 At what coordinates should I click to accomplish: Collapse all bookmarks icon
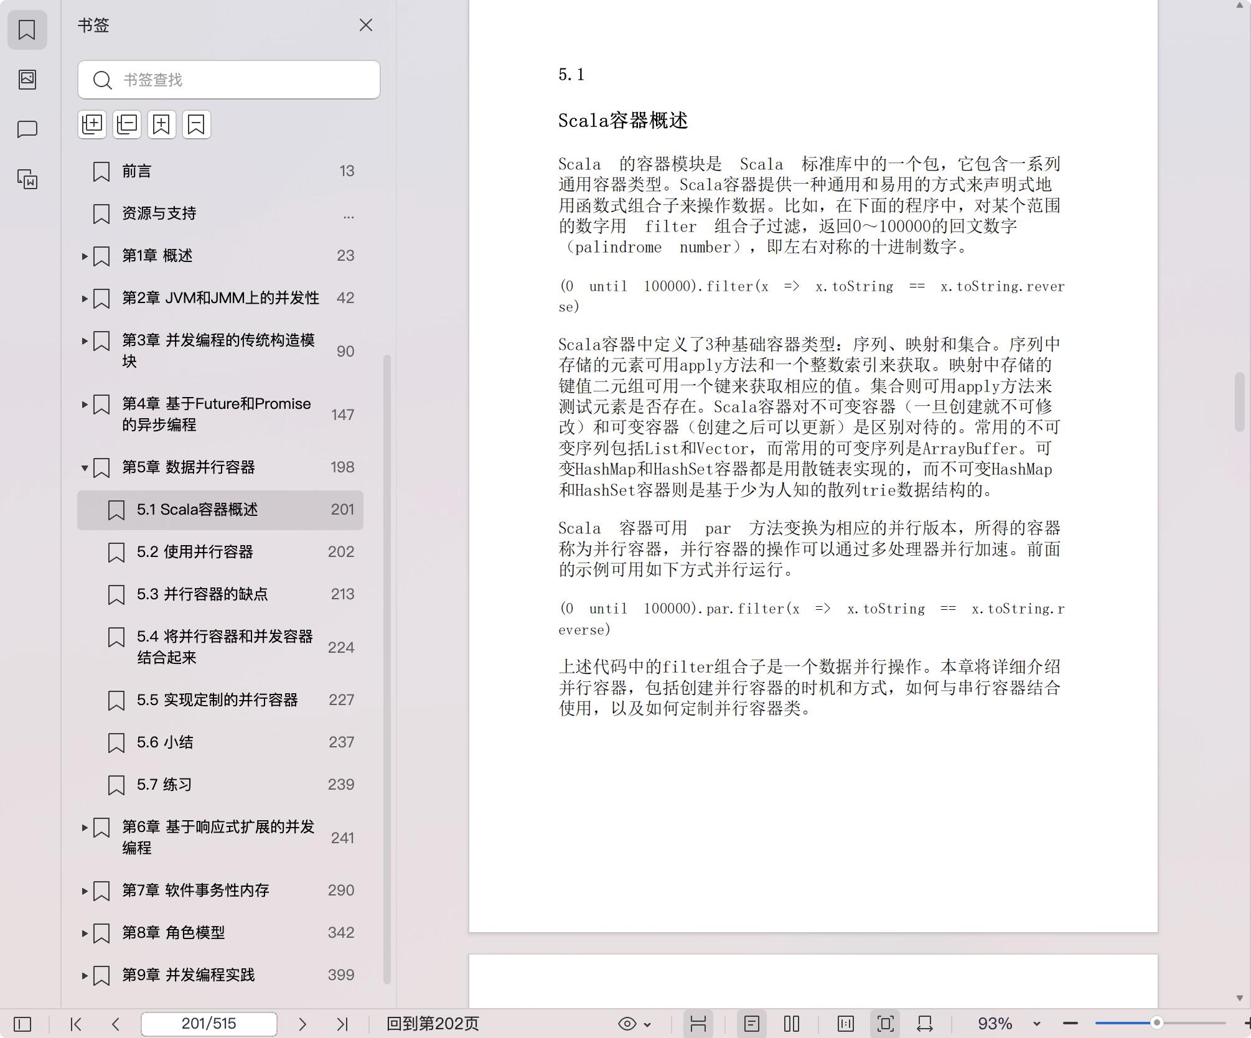tap(127, 124)
